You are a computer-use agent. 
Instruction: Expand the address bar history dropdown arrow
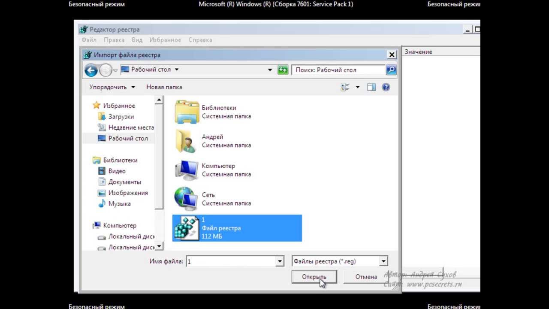(270, 70)
